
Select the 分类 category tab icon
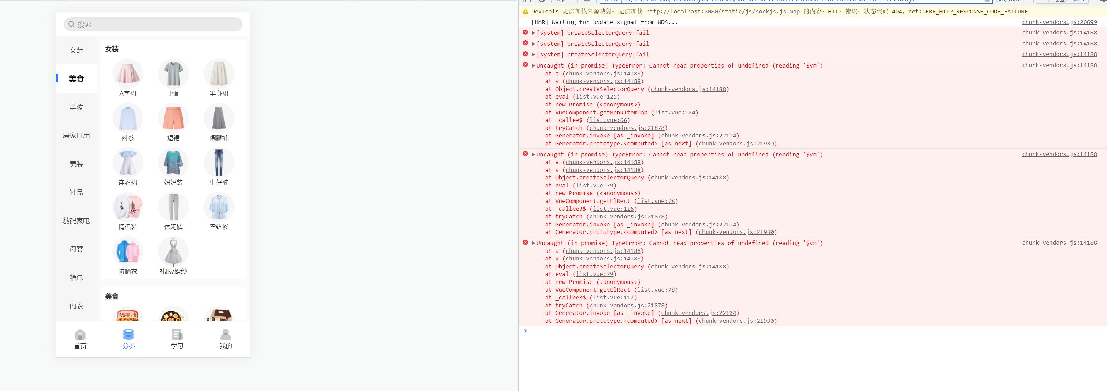129,335
